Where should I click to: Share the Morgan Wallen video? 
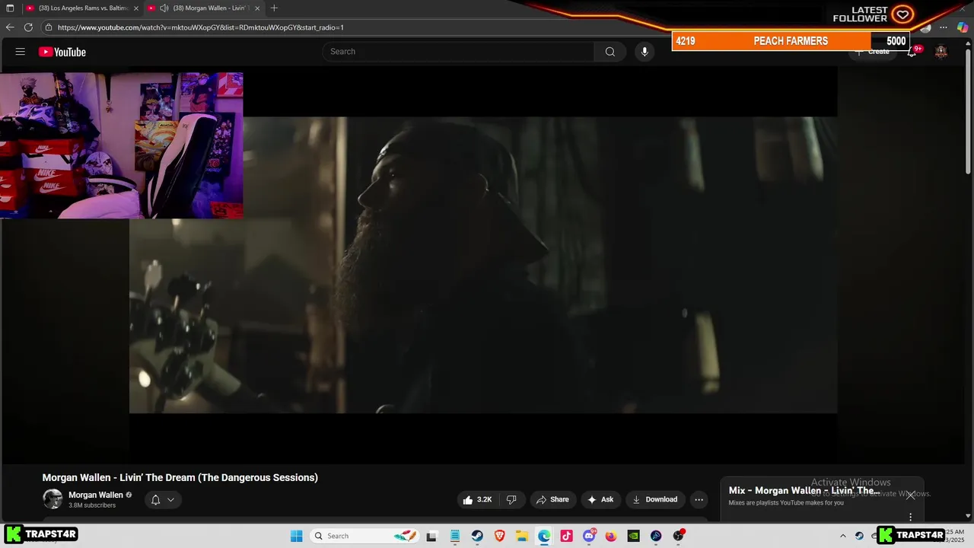coord(553,499)
